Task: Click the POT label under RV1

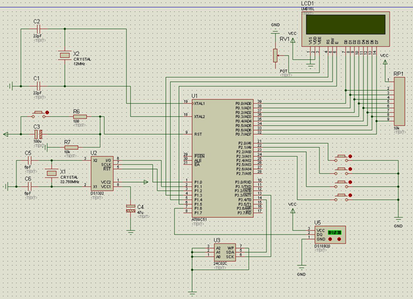Action: (x=284, y=71)
